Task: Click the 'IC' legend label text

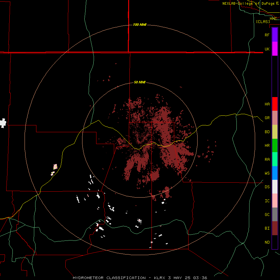Action: (x=267, y=201)
